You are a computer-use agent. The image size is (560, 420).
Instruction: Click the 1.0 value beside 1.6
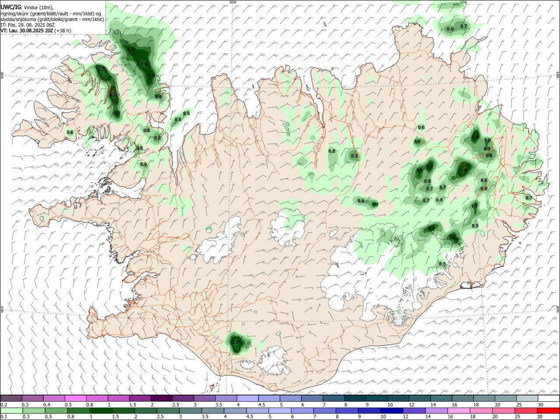(x=488, y=140)
